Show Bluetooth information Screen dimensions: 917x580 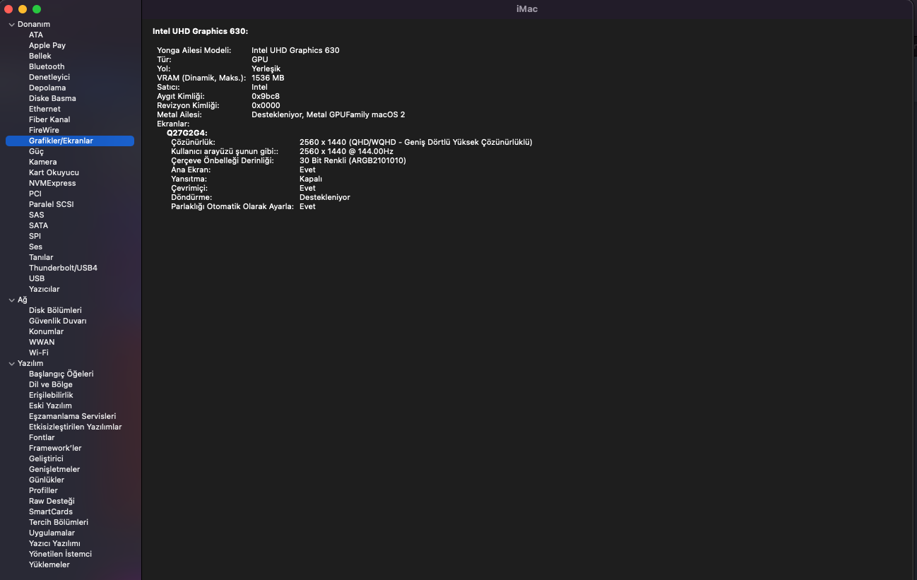pyautogui.click(x=47, y=66)
